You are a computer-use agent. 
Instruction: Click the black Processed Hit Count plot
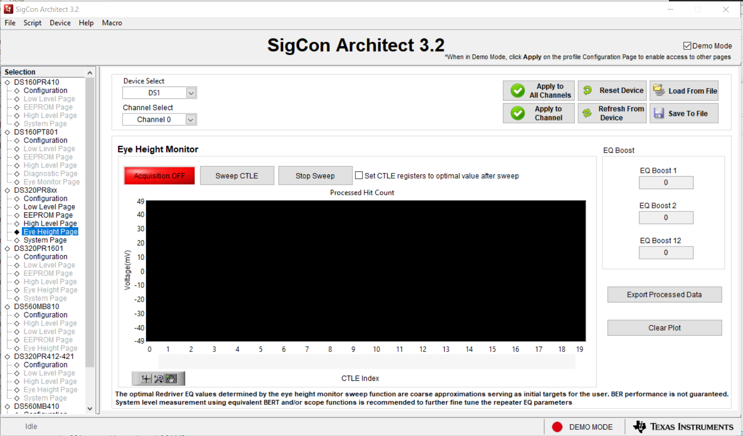click(366, 271)
